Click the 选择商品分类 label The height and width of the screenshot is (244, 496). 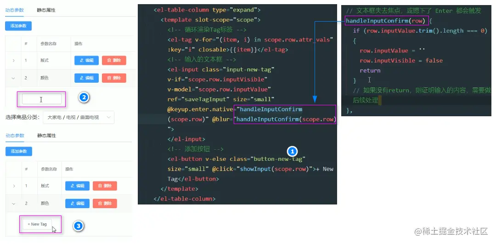(22, 118)
